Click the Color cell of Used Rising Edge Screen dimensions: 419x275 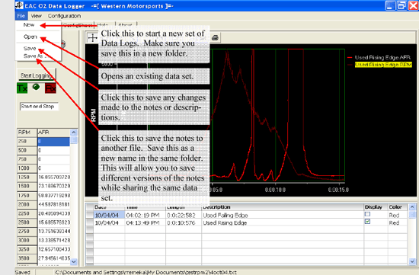pyautogui.click(x=398, y=222)
